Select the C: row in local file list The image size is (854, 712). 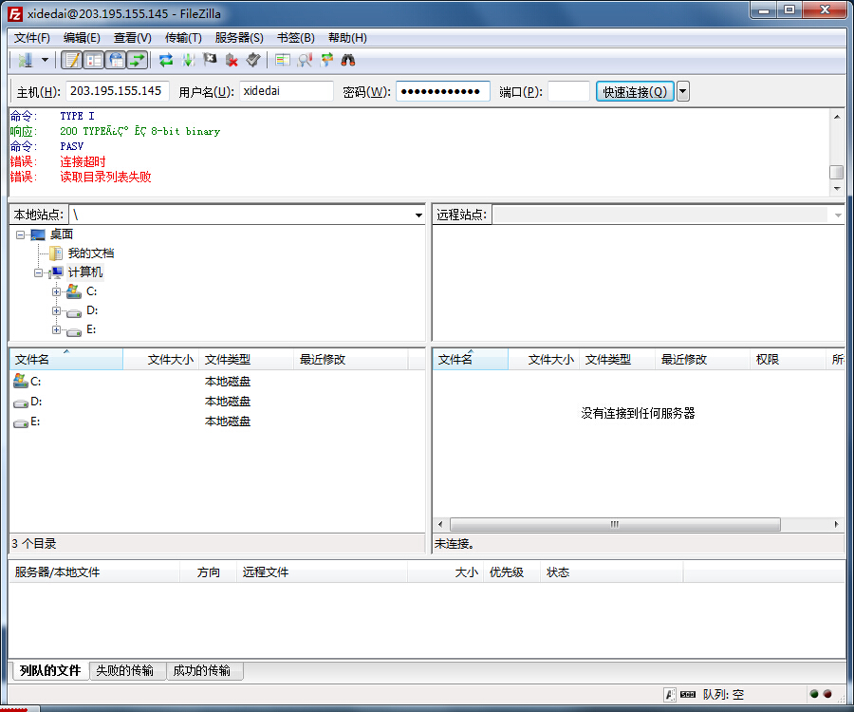pos(216,382)
